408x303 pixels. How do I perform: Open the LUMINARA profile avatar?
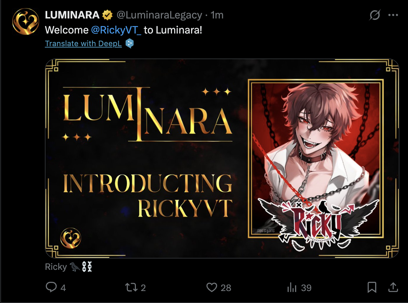tap(25, 22)
